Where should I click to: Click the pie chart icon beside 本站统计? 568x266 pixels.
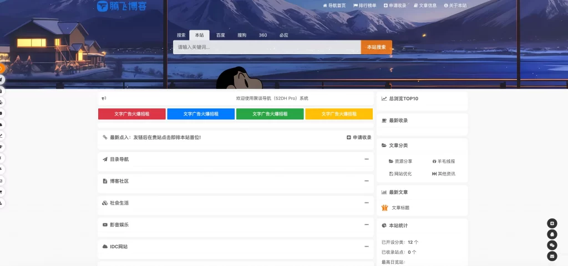(384, 226)
